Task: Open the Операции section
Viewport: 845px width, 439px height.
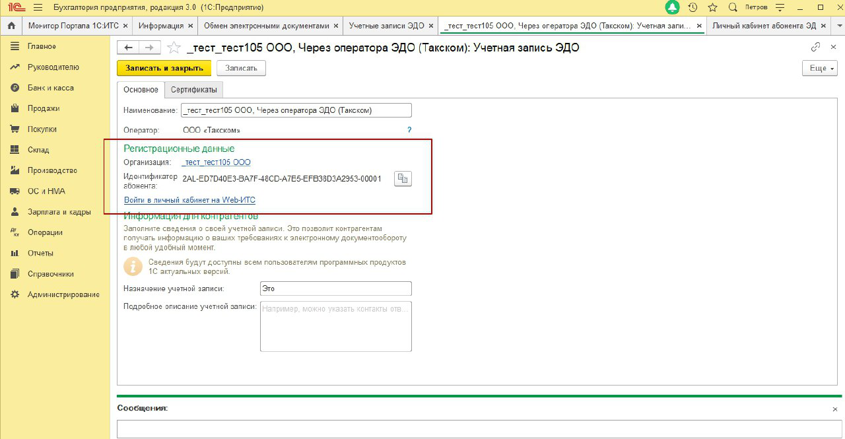Action: click(x=45, y=232)
